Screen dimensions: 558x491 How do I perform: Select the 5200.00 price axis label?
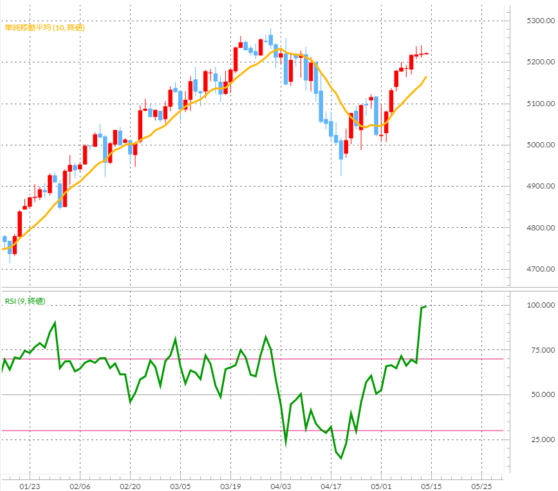point(541,62)
